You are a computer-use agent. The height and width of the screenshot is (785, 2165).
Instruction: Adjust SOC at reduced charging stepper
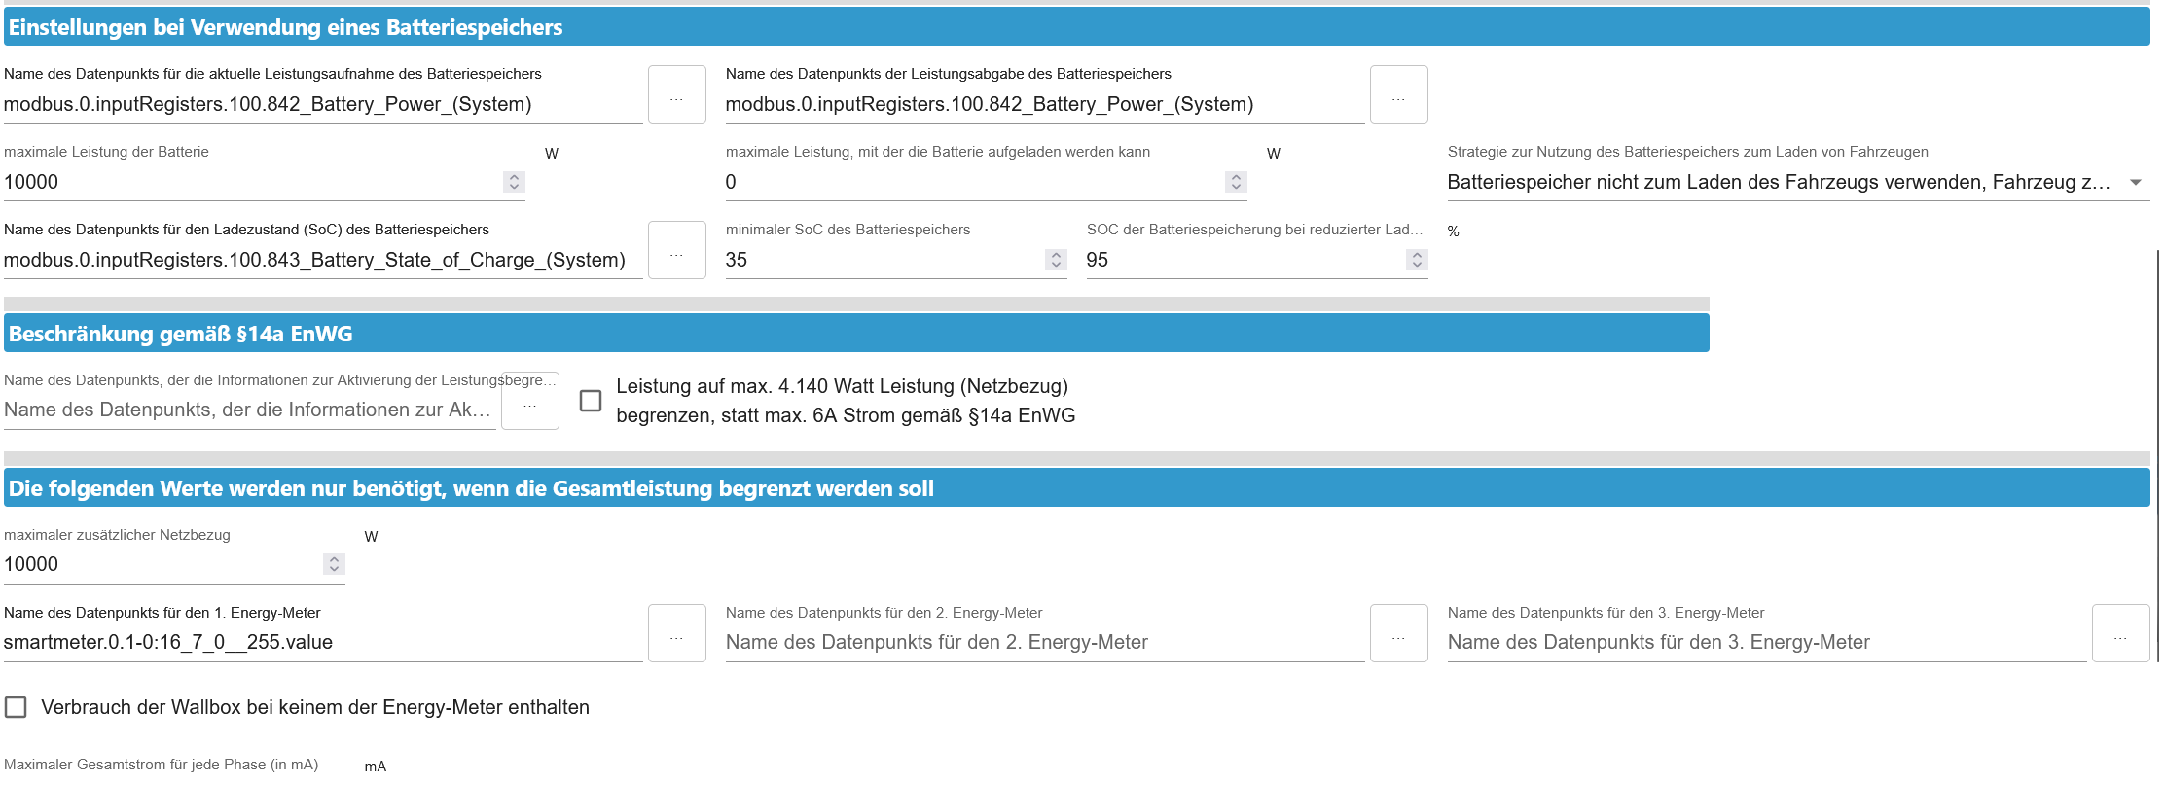1417,260
